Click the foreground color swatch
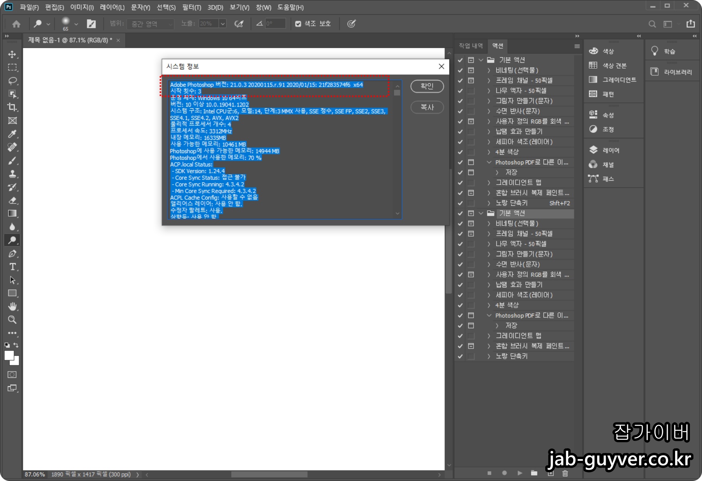 click(9, 355)
